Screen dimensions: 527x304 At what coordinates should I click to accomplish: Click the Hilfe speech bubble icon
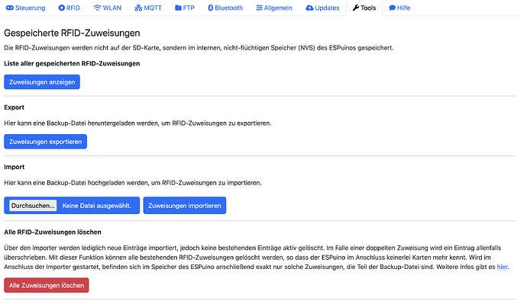[x=393, y=8]
